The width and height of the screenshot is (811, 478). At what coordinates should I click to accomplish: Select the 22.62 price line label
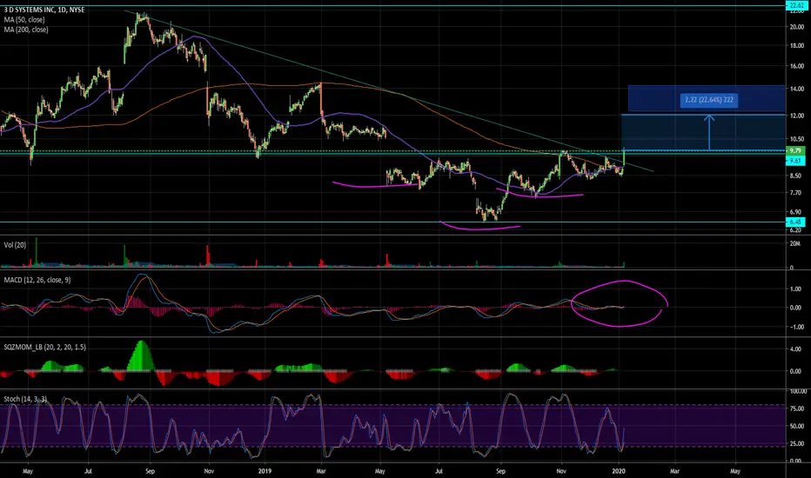pyautogui.click(x=795, y=6)
